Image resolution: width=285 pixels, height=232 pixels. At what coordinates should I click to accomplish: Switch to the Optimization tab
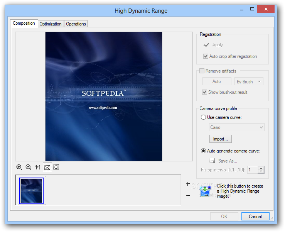(x=51, y=24)
